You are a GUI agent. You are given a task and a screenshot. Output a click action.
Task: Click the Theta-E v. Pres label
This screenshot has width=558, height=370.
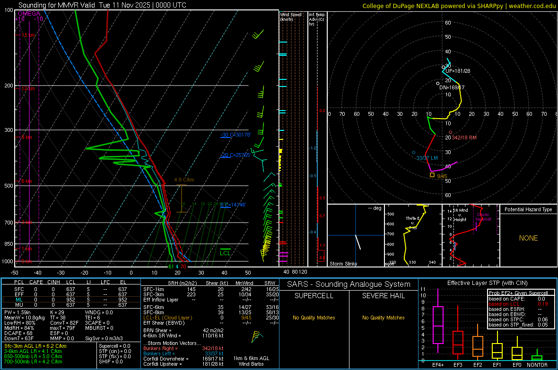coord(412,223)
